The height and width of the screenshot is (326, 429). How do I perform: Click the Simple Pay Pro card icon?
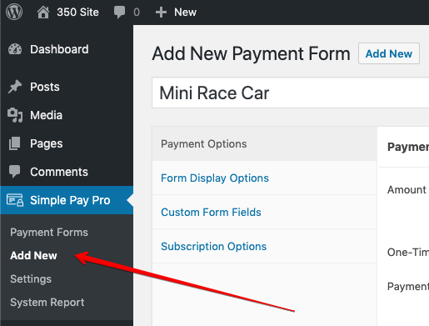[15, 200]
